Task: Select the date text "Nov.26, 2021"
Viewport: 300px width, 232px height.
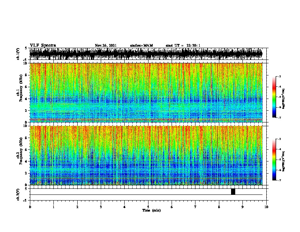Action: coord(106,45)
